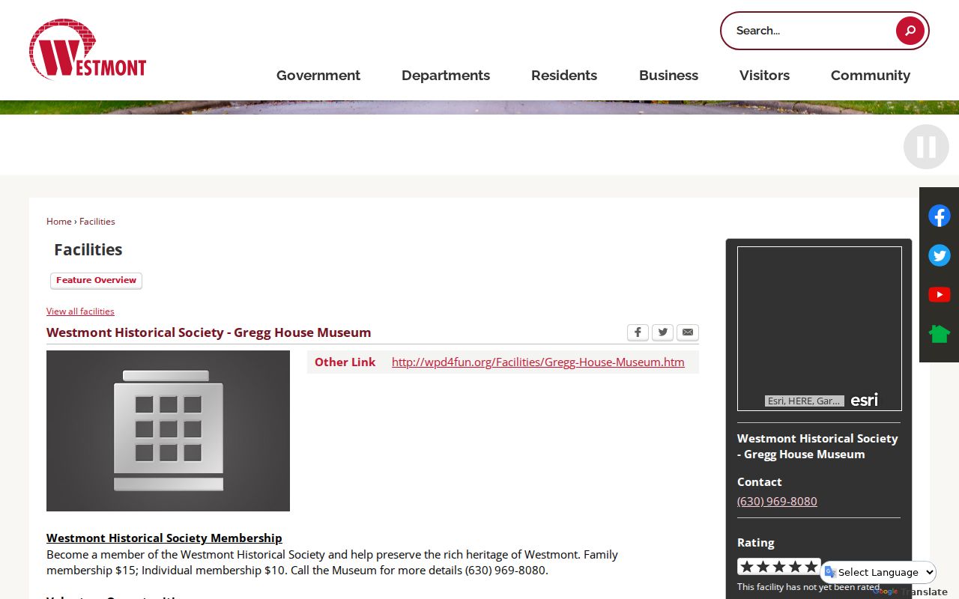Click the esri logo on map
This screenshot has width=959, height=599.
tap(864, 401)
